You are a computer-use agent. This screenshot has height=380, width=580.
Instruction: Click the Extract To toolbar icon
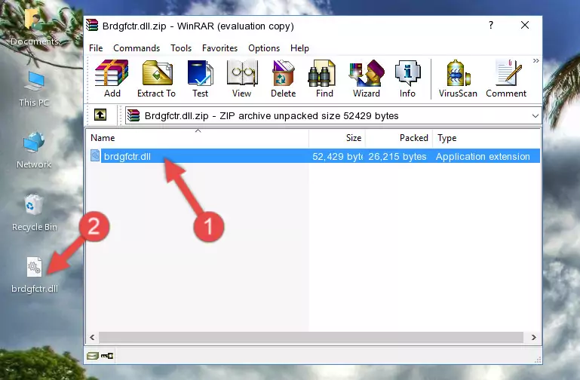tap(156, 78)
